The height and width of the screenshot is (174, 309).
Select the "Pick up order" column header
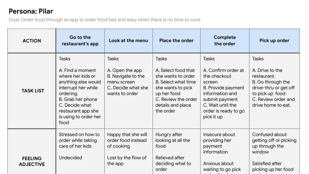pos(274,41)
